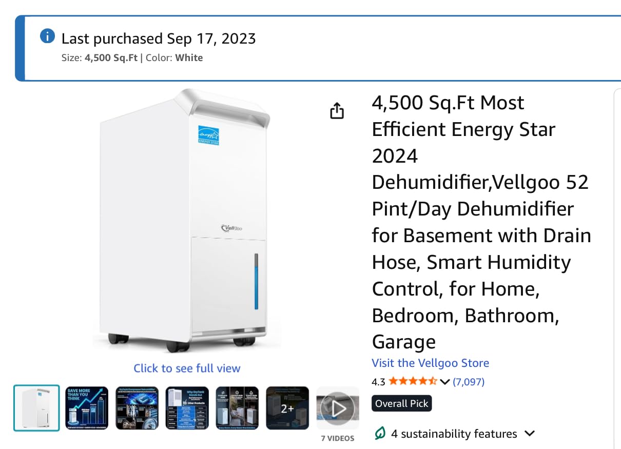This screenshot has width=621, height=449.
Task: Expand the 4 sustainability features section
Action: [530, 434]
